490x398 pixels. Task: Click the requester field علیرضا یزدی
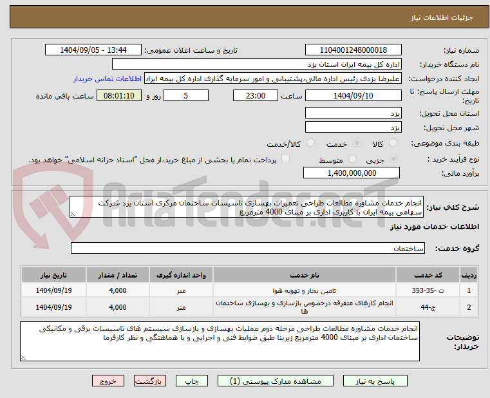click(273, 79)
